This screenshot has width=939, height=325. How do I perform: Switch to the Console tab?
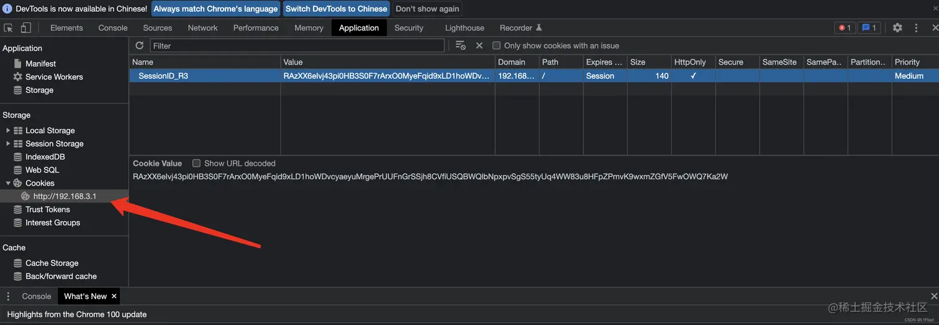(x=113, y=28)
